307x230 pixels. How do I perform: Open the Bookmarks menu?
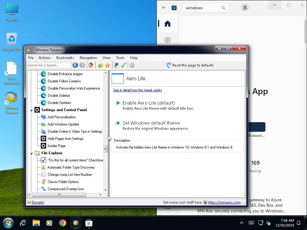(x=65, y=58)
